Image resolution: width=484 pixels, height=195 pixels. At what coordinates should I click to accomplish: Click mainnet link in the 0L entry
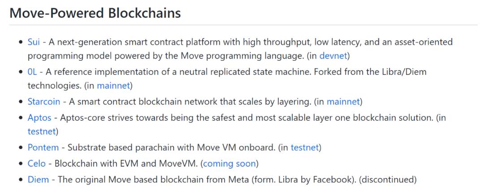point(114,85)
